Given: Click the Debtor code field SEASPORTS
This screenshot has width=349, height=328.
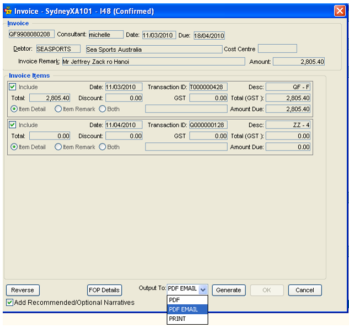Looking at the screenshot, I should [x=58, y=49].
